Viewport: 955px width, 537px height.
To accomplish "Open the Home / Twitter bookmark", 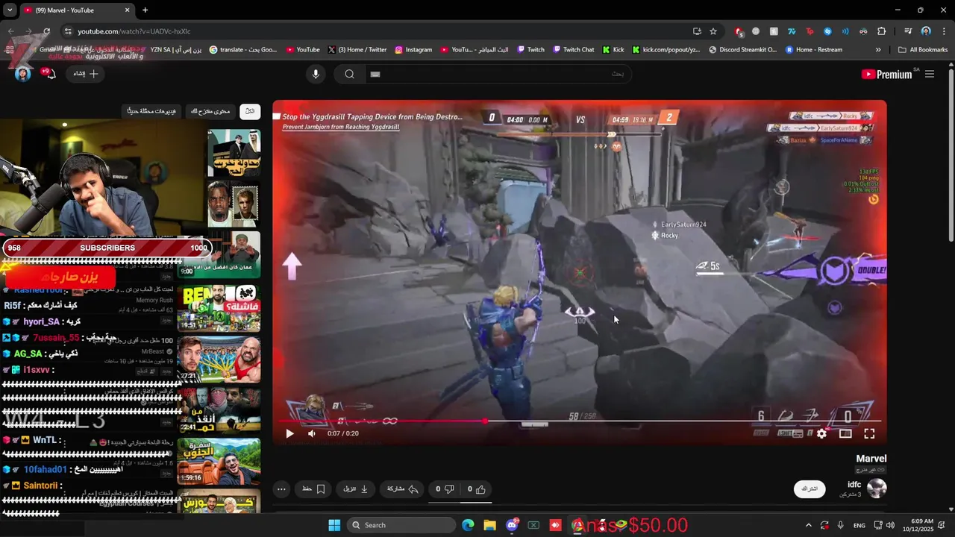I will [x=357, y=50].
